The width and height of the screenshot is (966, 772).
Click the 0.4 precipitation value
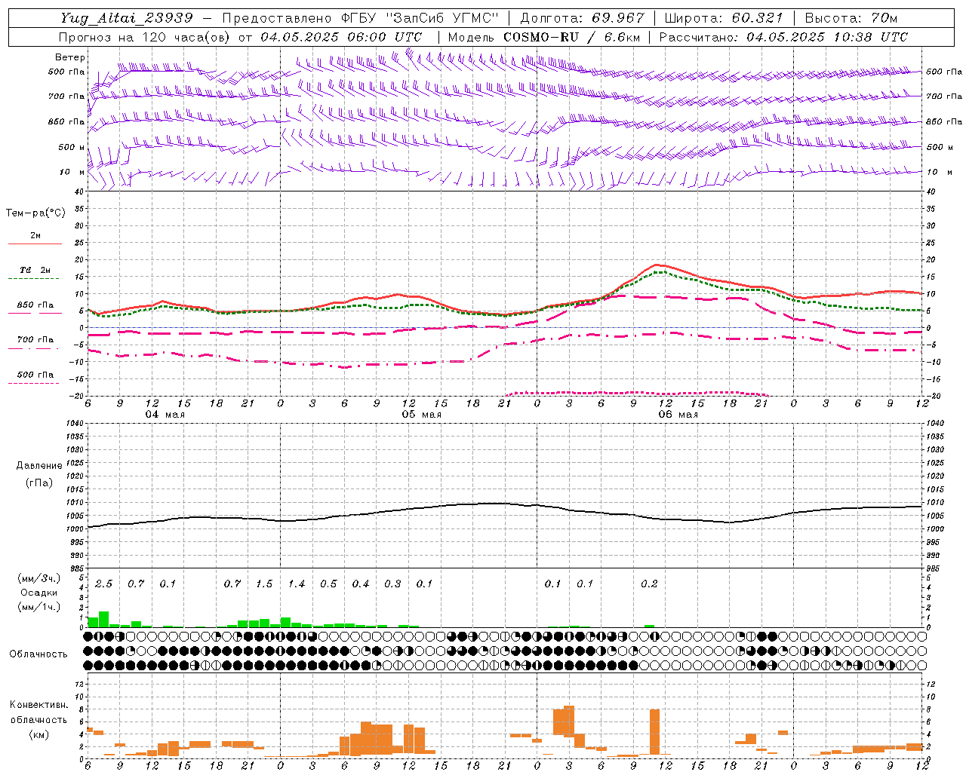(x=361, y=584)
